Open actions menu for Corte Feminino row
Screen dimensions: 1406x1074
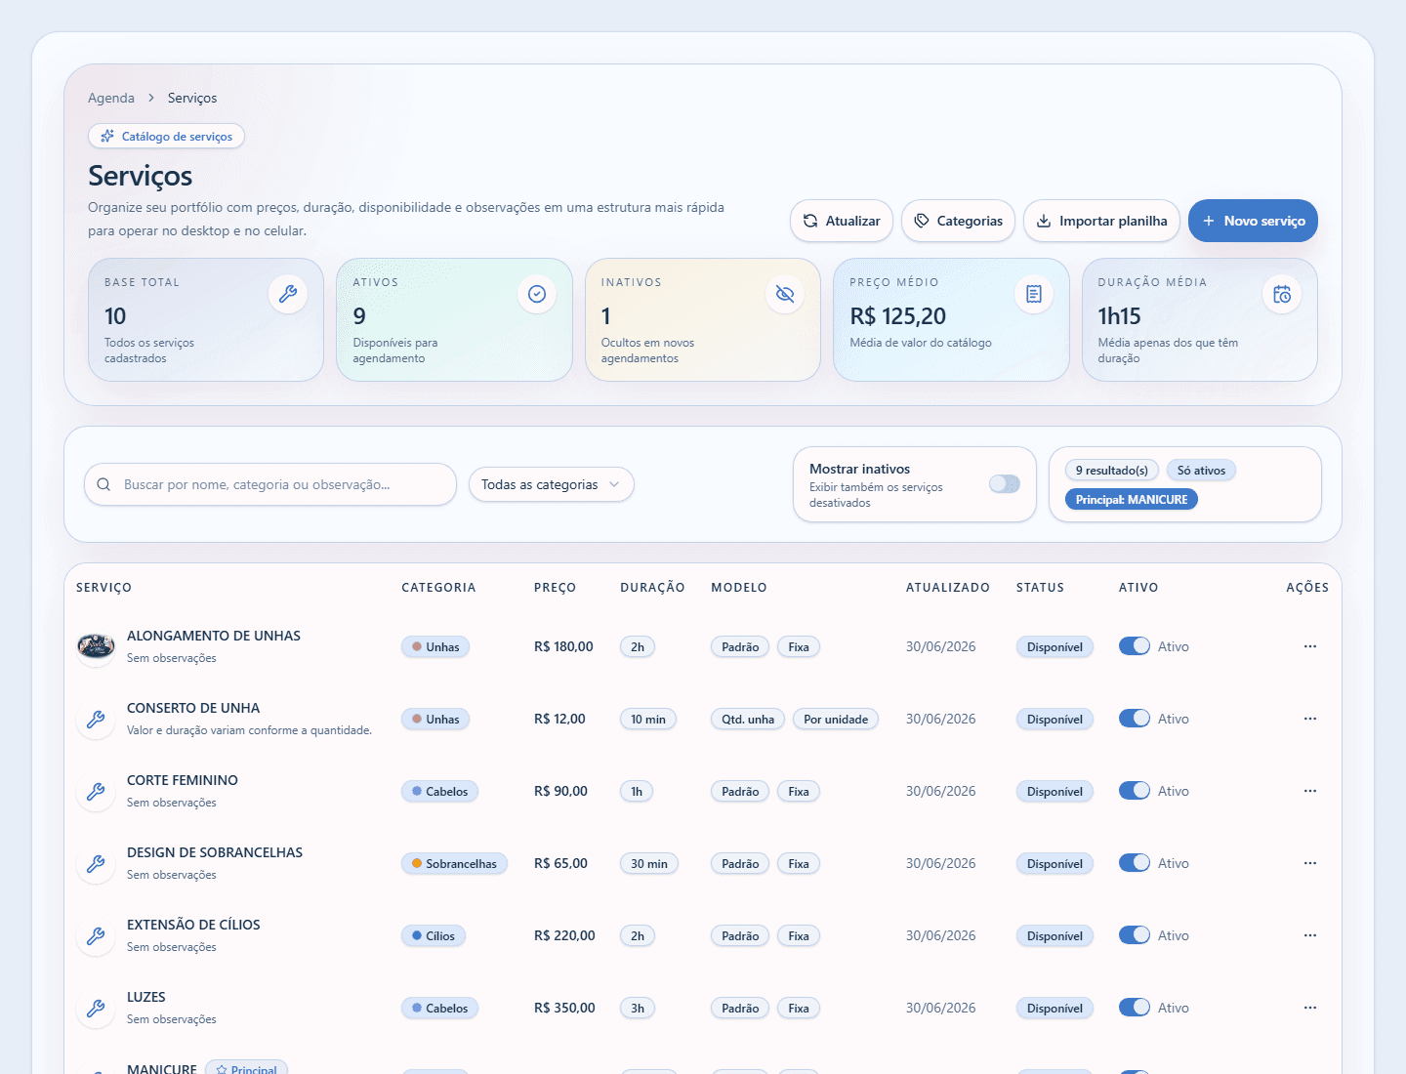[x=1310, y=791]
